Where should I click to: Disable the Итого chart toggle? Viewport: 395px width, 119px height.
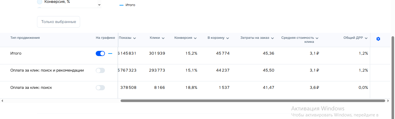pos(100,53)
